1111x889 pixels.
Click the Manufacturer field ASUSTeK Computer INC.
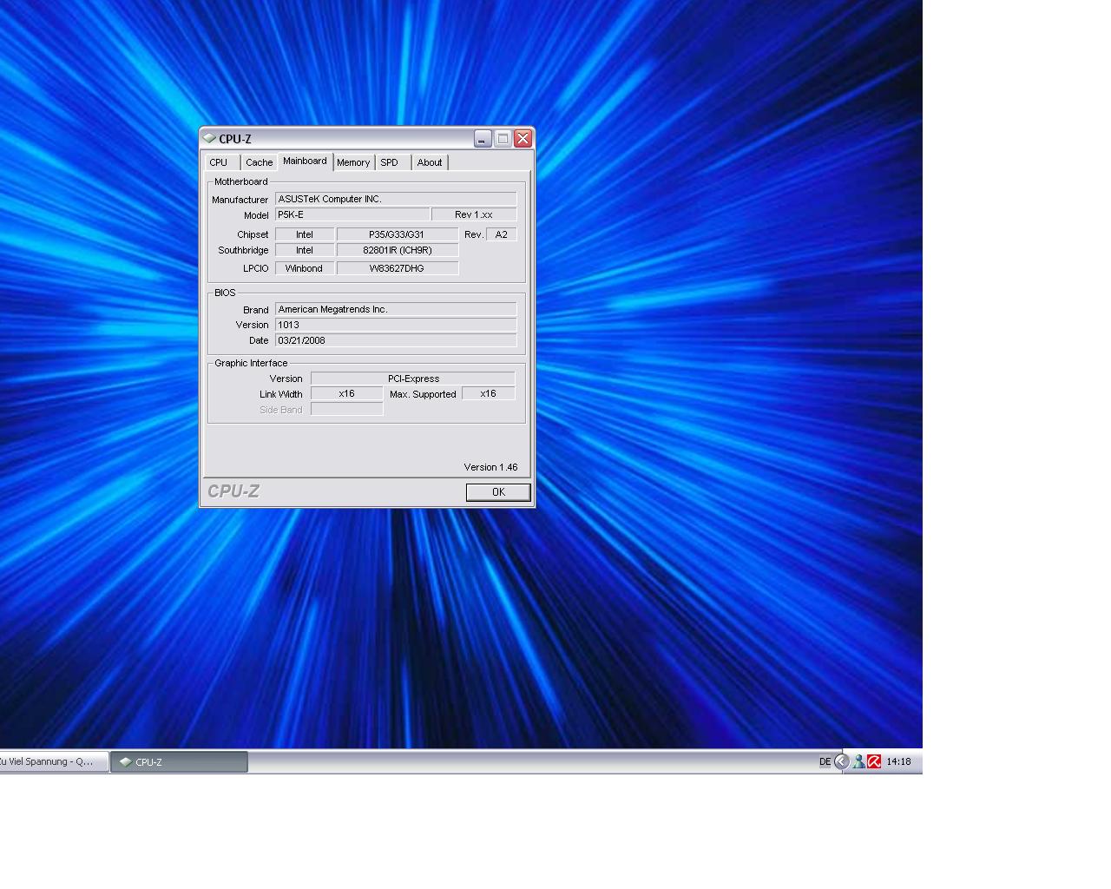(396, 199)
